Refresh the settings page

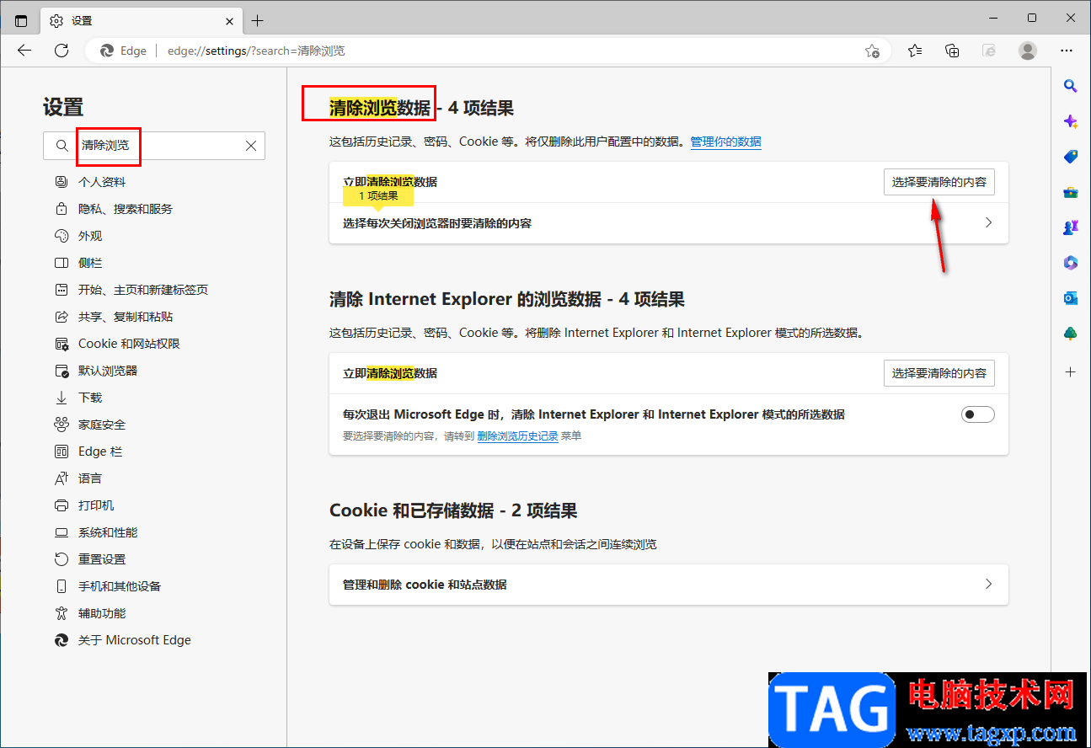click(x=62, y=51)
